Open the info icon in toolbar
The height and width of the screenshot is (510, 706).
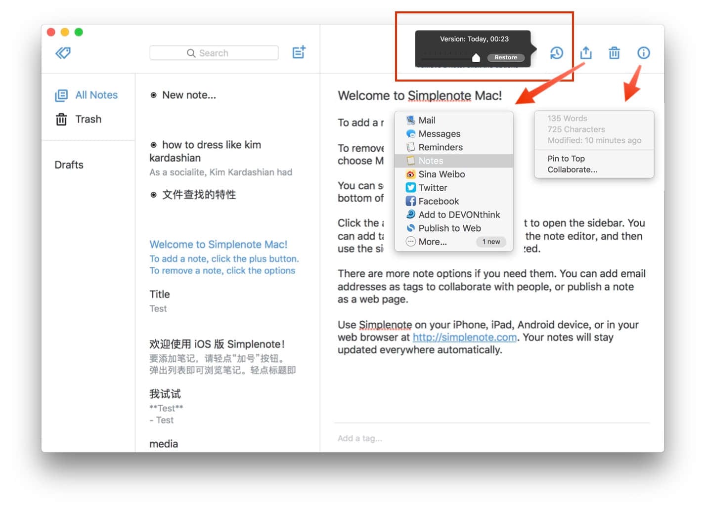point(643,52)
